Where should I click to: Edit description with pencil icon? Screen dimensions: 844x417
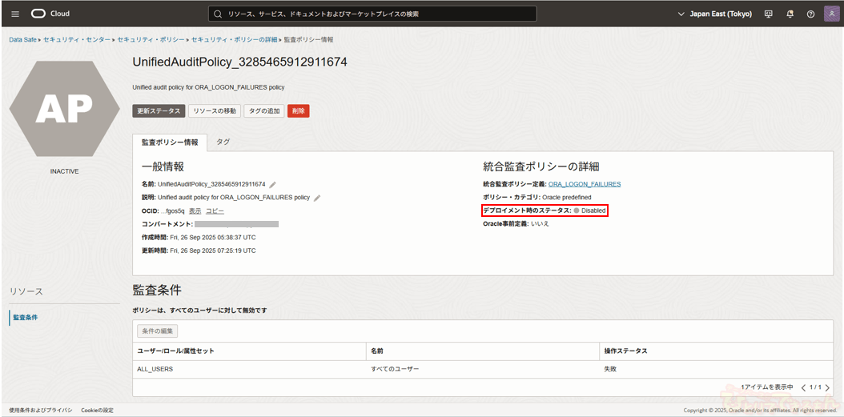pyautogui.click(x=317, y=197)
